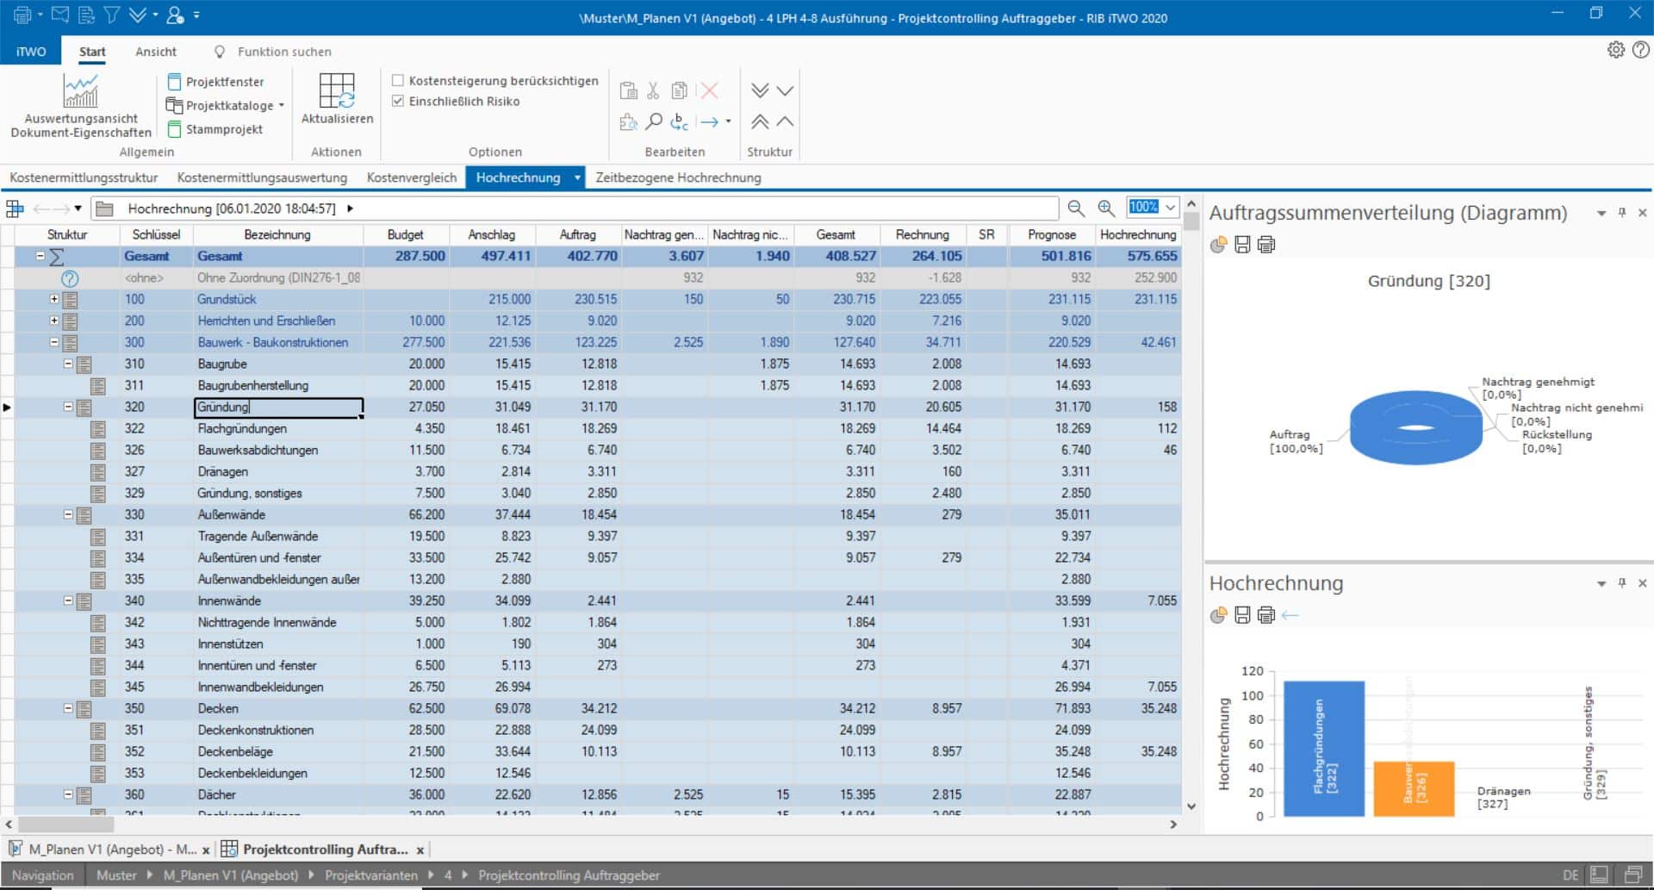Click the copy icon in Bearbeiten
The height and width of the screenshot is (890, 1654).
680,90
